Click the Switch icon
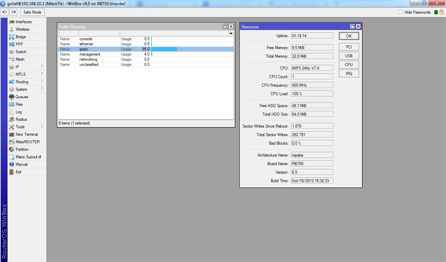Screen dimensions: 446x262 tap(12, 52)
